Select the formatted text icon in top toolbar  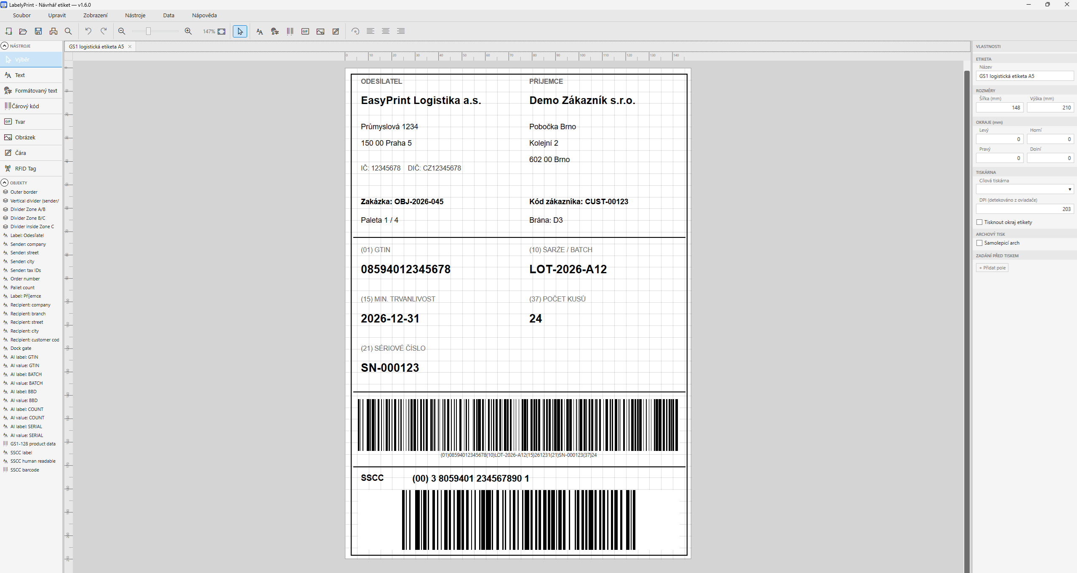275,31
